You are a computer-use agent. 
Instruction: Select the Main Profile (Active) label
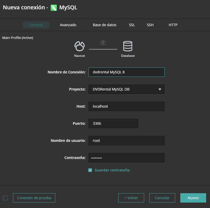18,38
